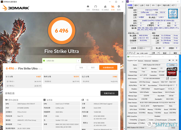
Task: Toggle the UEFI checkbox in GPU-Z
Action: click(x=171, y=79)
